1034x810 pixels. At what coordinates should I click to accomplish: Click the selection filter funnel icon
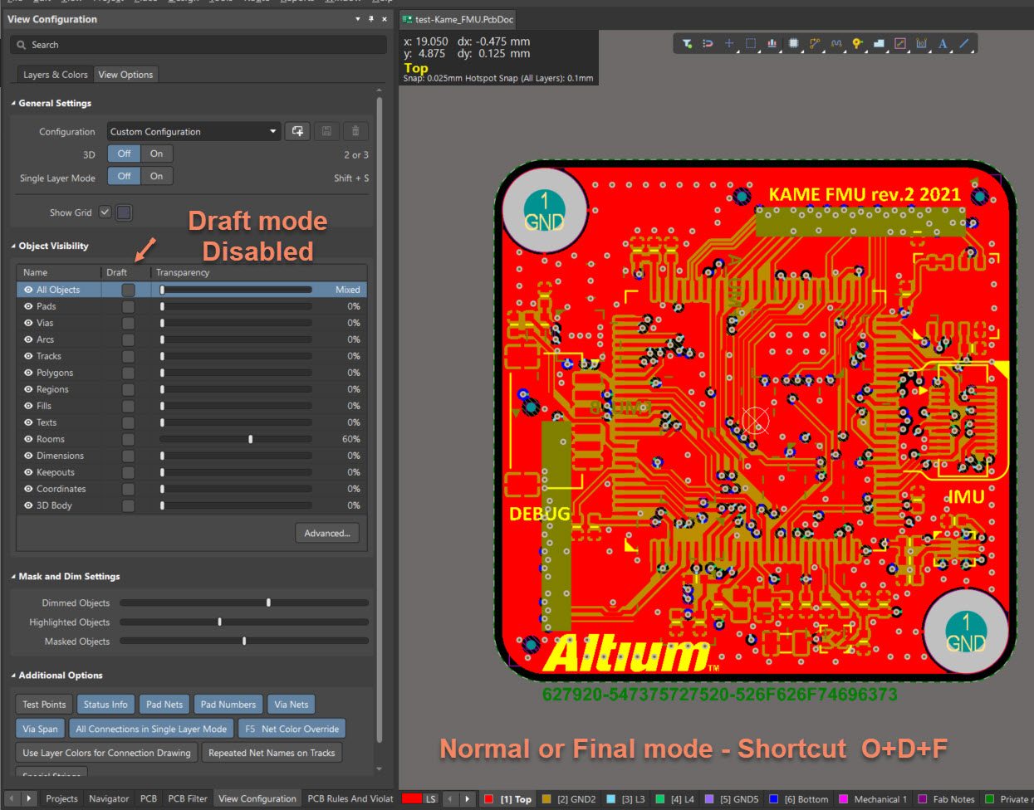(x=687, y=44)
